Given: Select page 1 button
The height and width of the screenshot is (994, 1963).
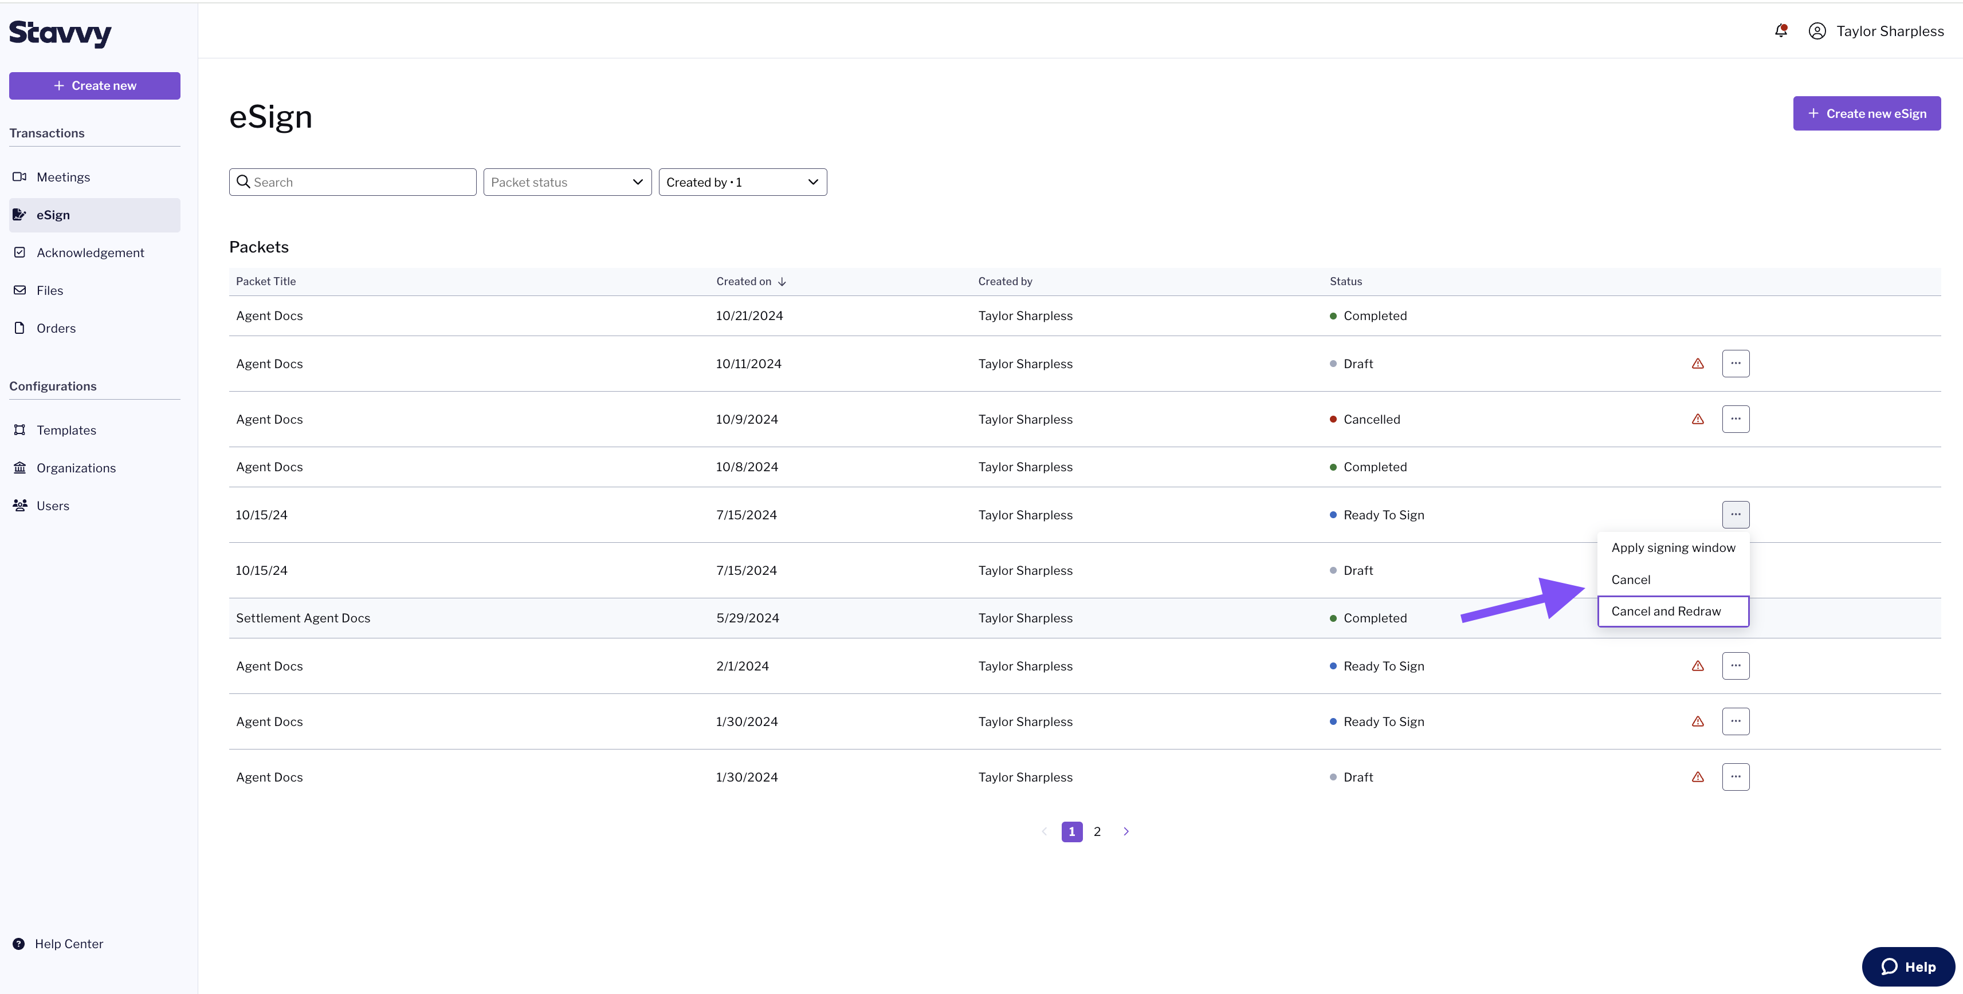Looking at the screenshot, I should [1072, 832].
